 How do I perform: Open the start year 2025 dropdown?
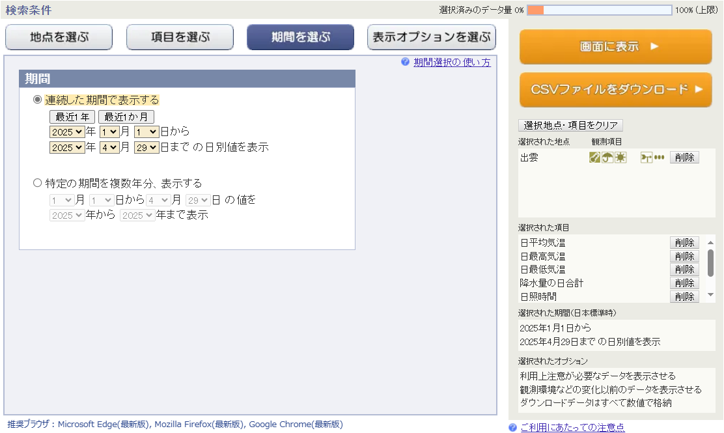click(67, 132)
